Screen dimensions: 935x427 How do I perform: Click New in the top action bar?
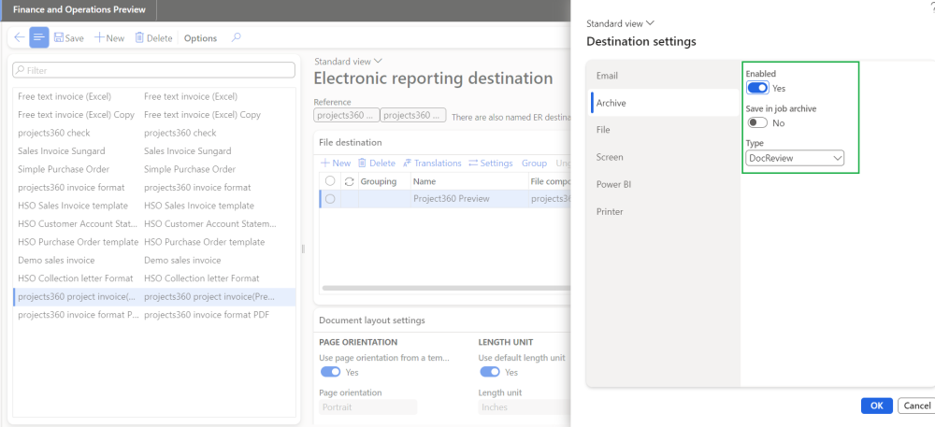pos(109,38)
